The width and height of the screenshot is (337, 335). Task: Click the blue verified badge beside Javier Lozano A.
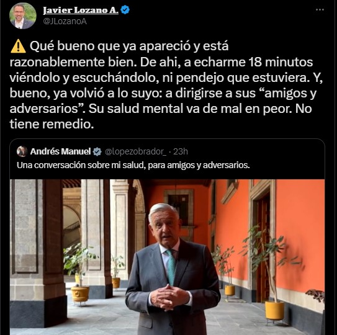[x=125, y=10]
